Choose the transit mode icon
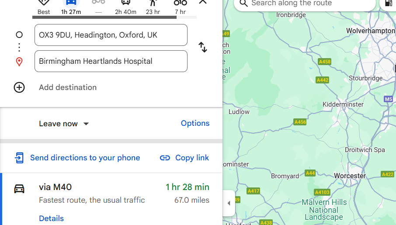This screenshot has height=225, width=396. pyautogui.click(x=125, y=6)
